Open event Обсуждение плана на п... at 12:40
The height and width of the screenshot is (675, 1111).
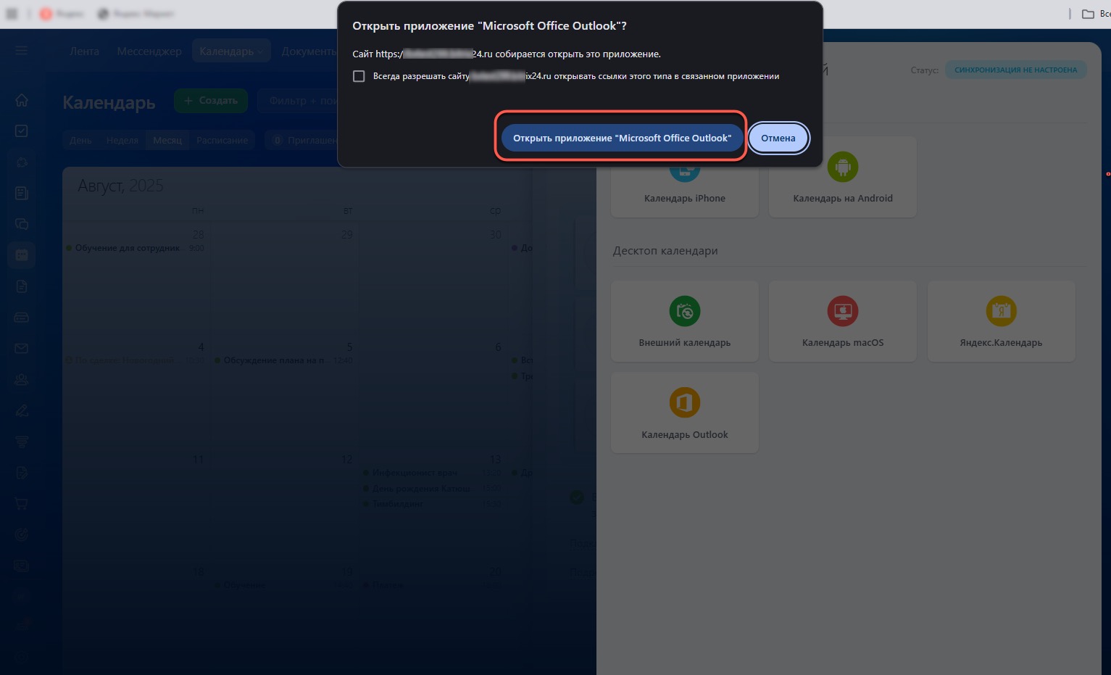click(283, 360)
